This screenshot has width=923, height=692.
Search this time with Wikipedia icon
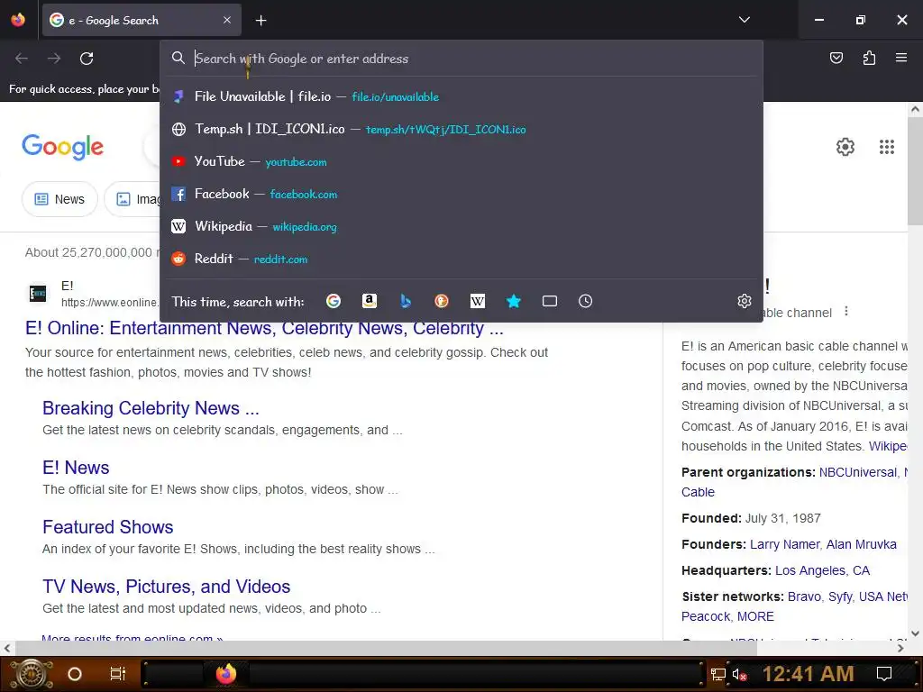tap(478, 301)
